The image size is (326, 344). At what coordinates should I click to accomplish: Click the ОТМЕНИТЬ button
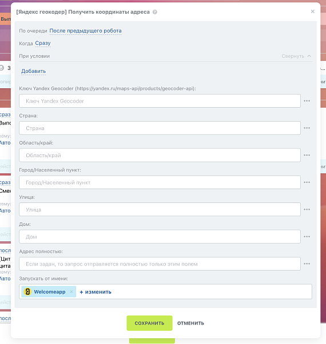190,323
